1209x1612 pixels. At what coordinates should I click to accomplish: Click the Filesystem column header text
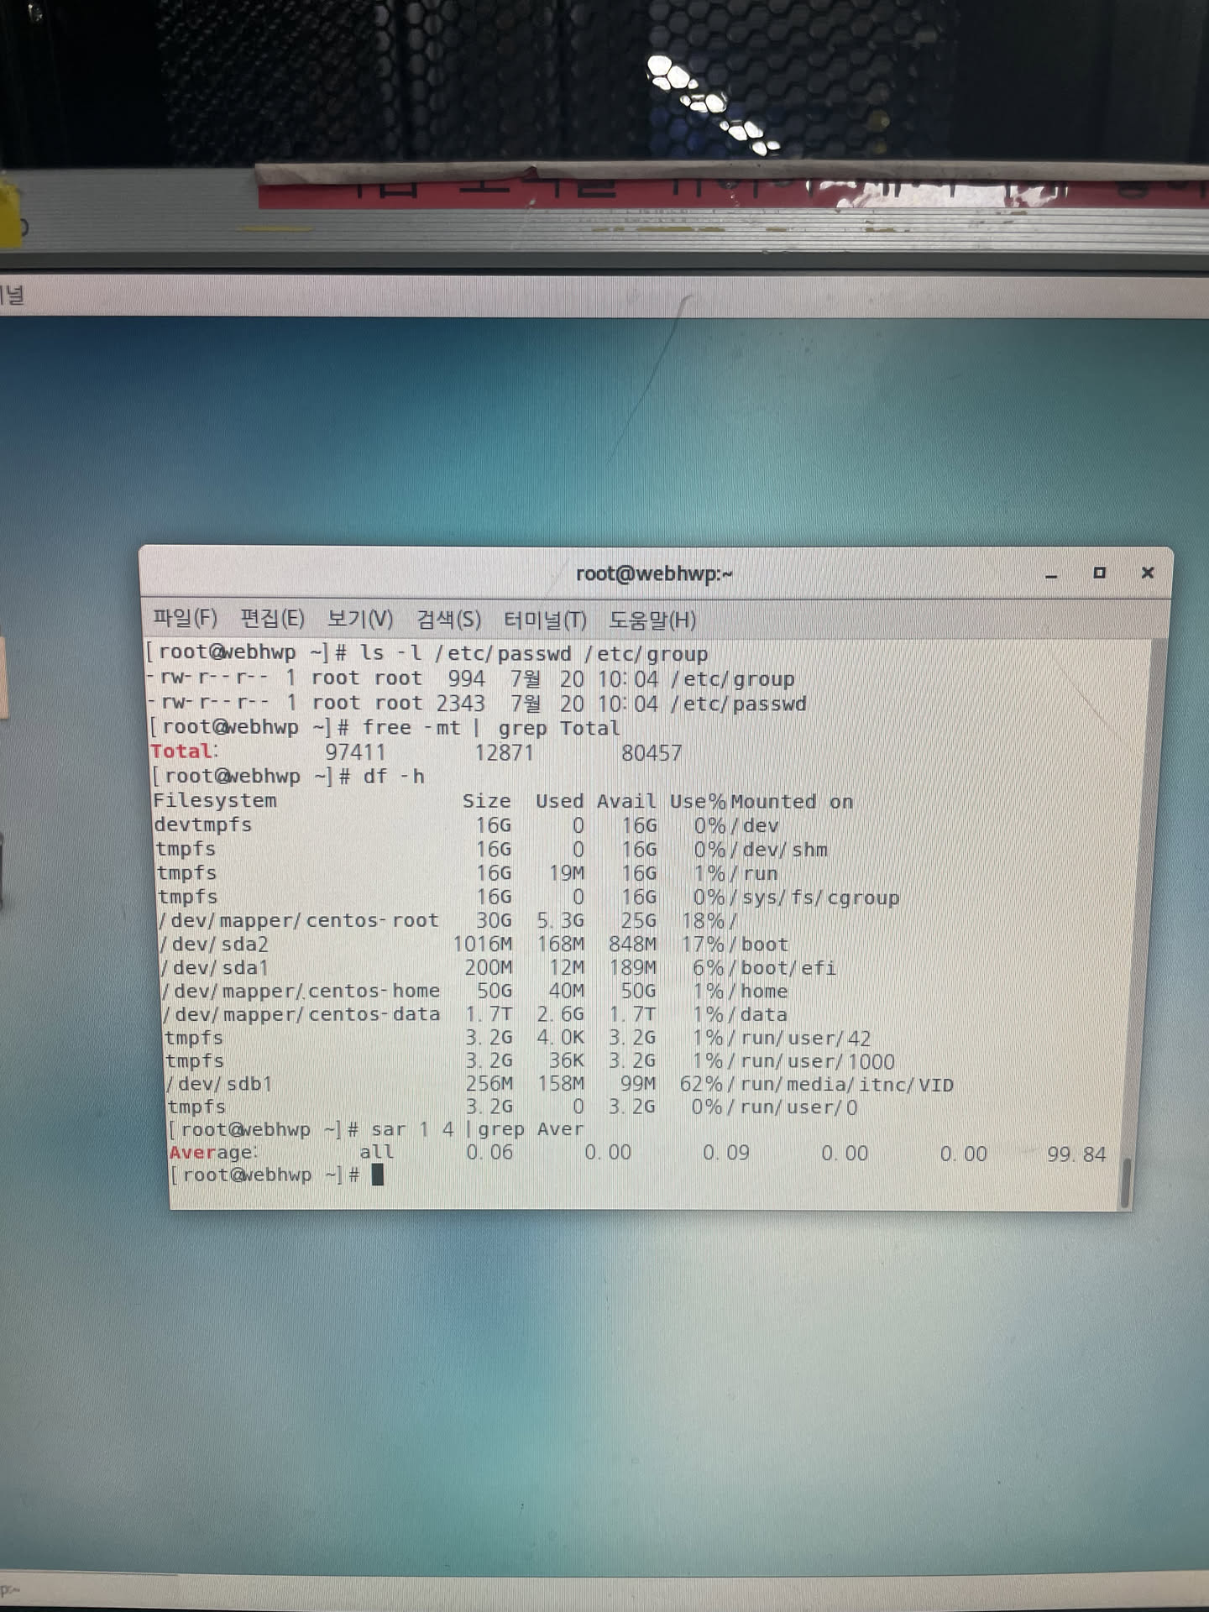pyautogui.click(x=214, y=801)
